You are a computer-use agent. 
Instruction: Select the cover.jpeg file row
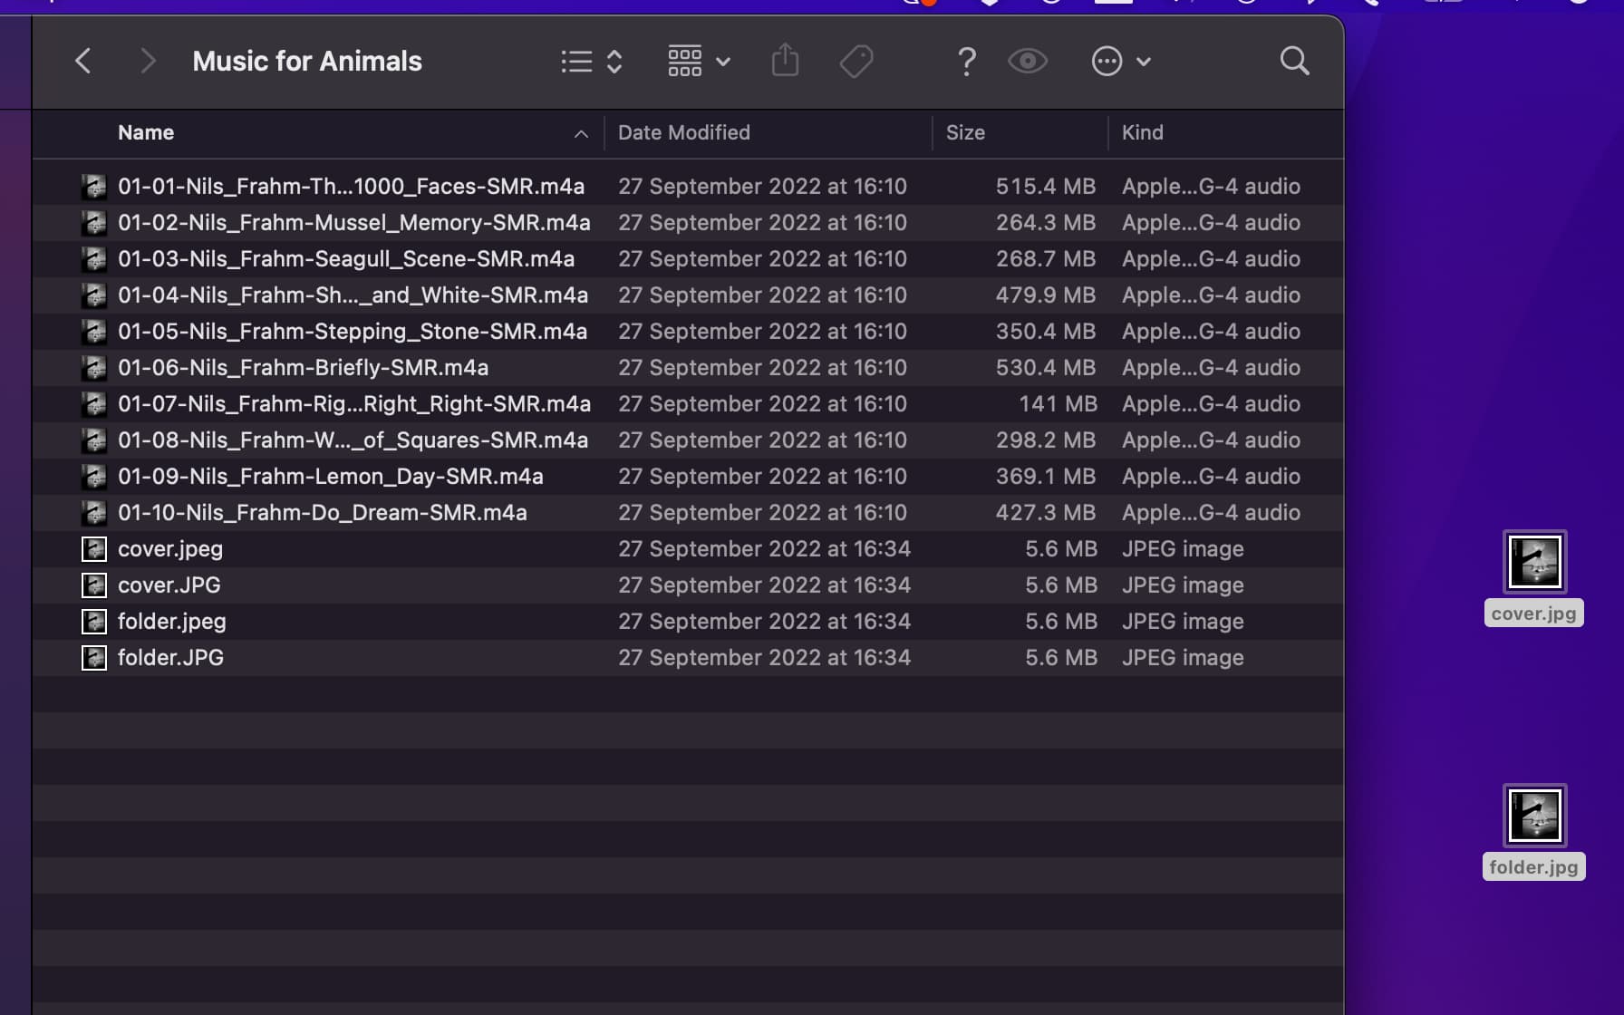(170, 549)
